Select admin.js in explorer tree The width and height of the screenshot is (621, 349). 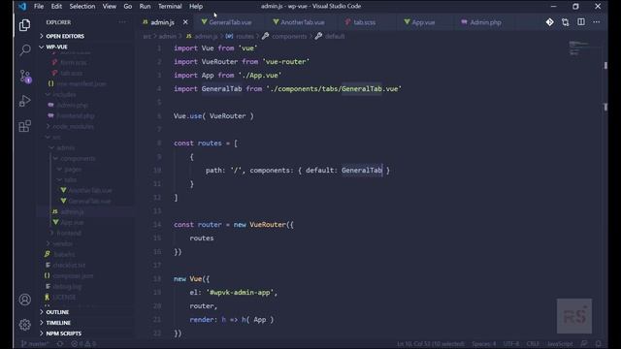(x=72, y=211)
